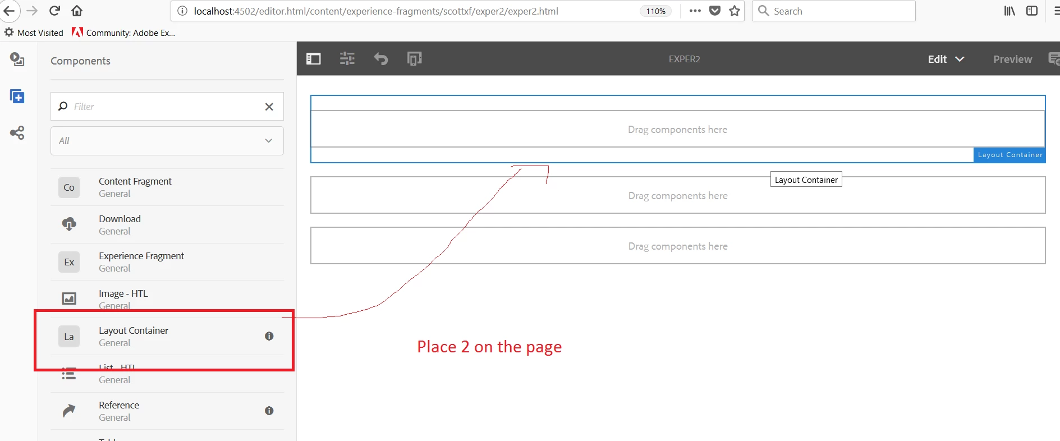Image resolution: width=1060 pixels, height=441 pixels.
Task: Select the Download component entry
Action: (167, 224)
